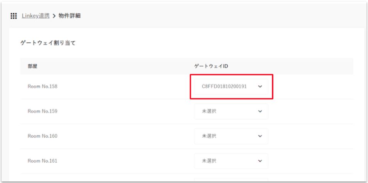The image size is (368, 183).
Task: Expand Room No.161's dropdown using its chevron arrow
Action: coord(260,161)
